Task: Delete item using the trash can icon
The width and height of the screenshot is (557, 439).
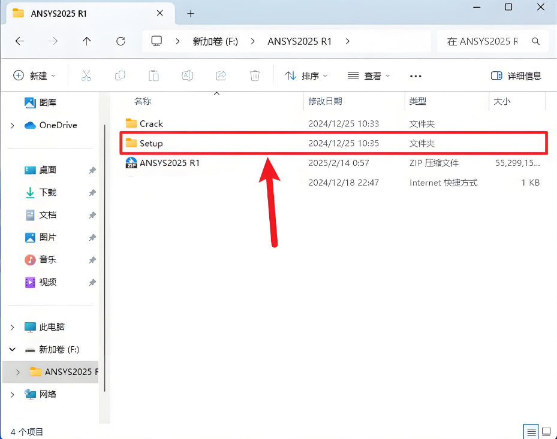Action: (x=255, y=75)
